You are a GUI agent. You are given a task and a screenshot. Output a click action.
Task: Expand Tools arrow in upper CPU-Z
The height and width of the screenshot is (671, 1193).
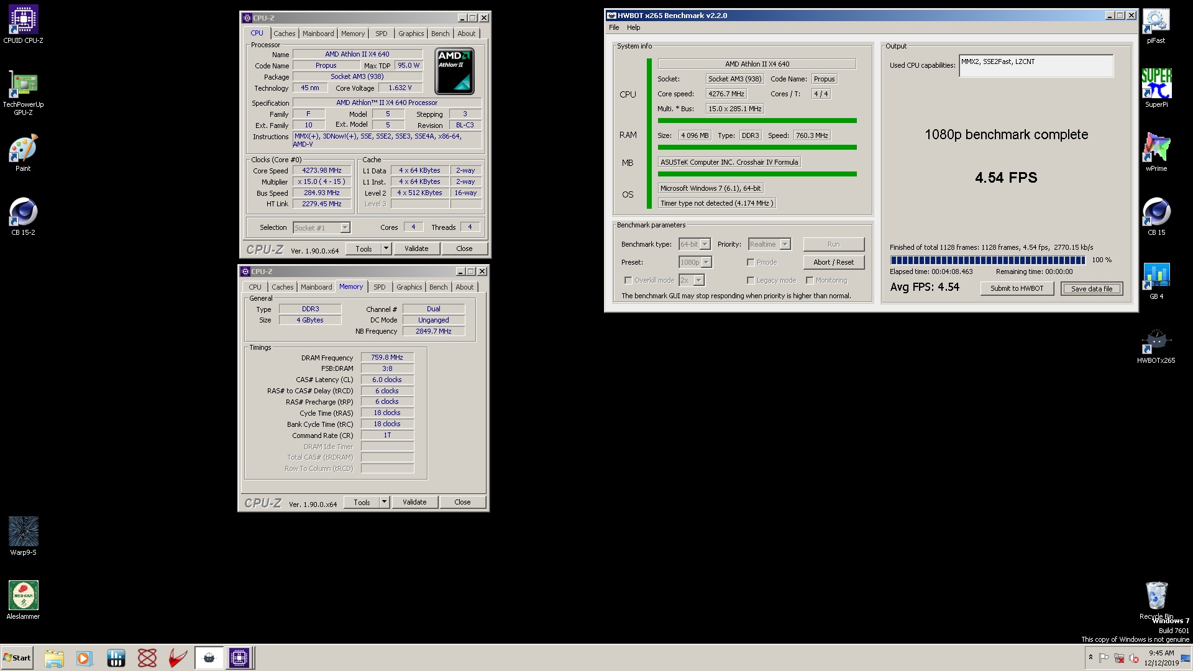click(x=385, y=249)
